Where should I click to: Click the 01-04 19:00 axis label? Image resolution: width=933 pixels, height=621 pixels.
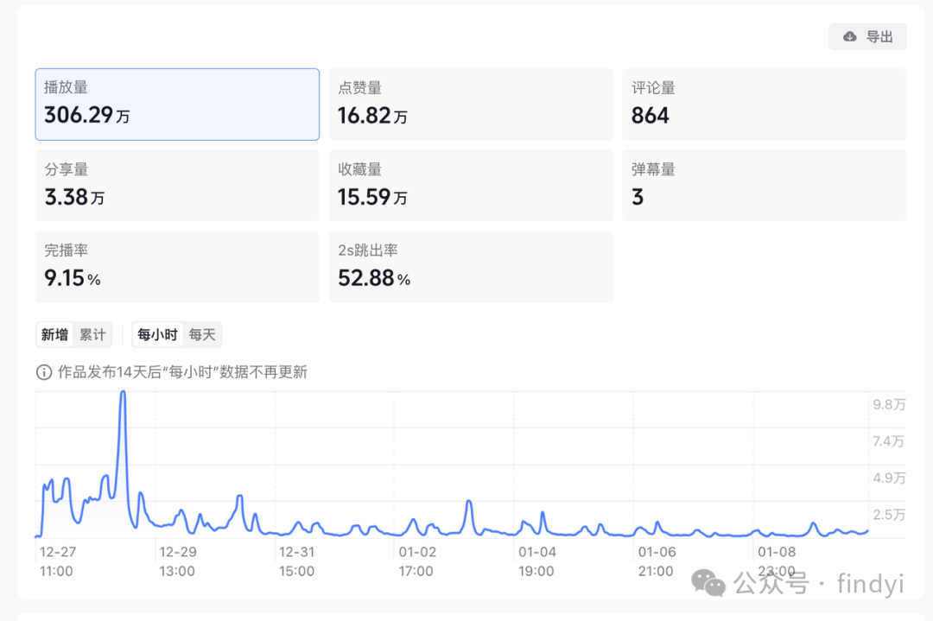tap(536, 561)
